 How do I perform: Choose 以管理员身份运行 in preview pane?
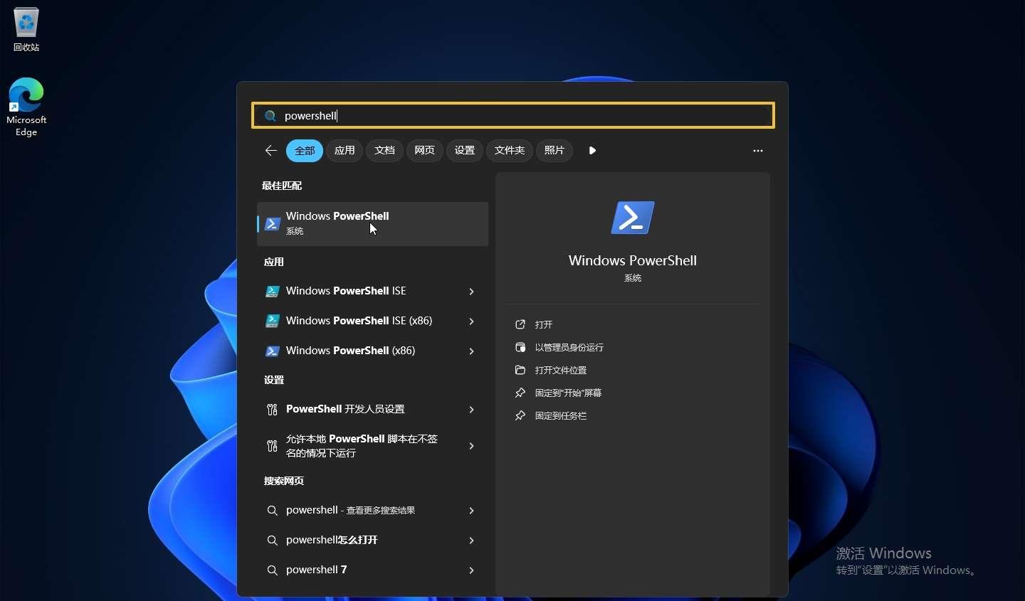click(x=569, y=347)
